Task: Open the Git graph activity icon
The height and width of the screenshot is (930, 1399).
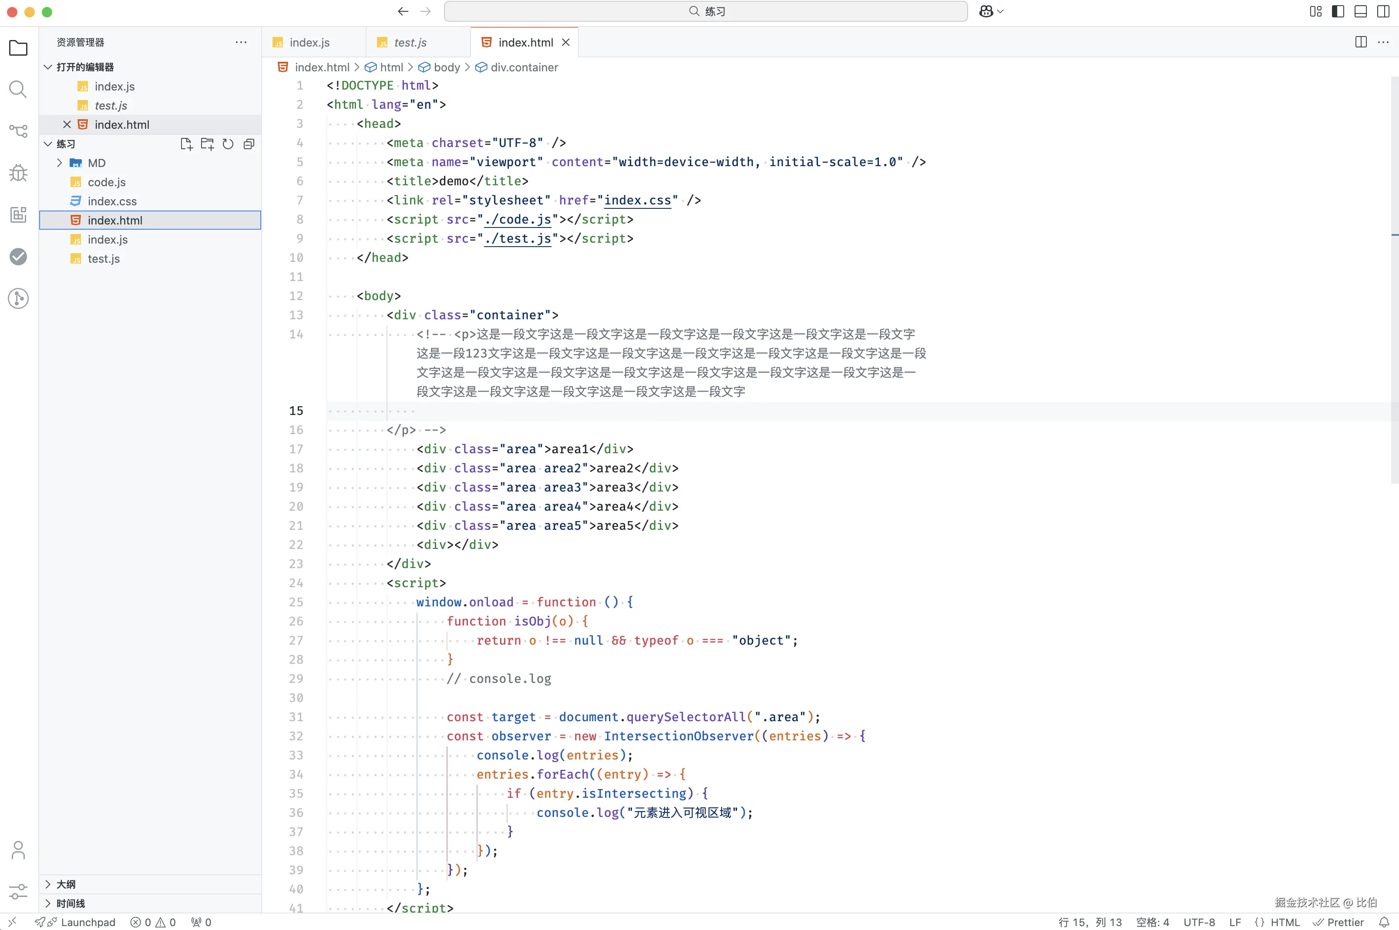Action: 18,298
